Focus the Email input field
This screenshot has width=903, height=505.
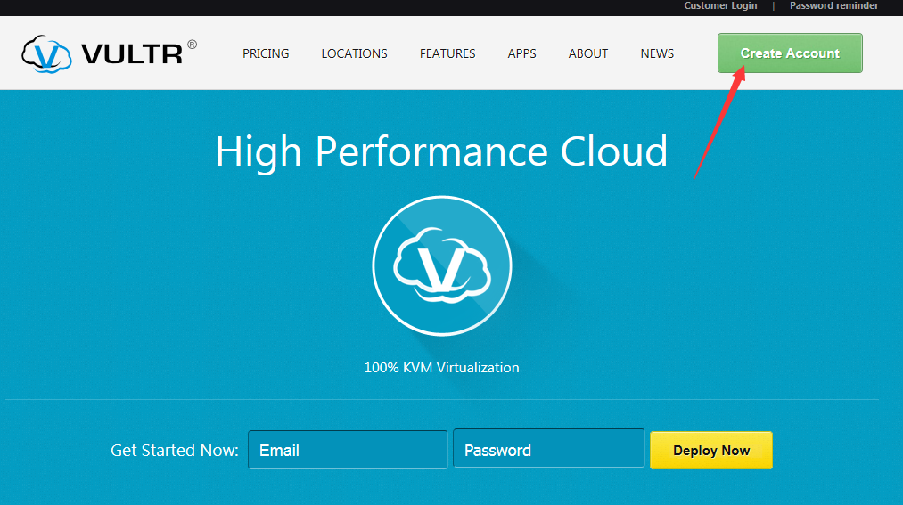[348, 450]
